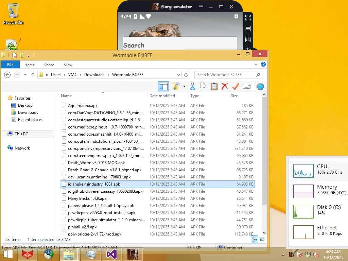Click the Quick Access New Folder icon
The height and width of the screenshot is (261, 348).
(x=22, y=55)
